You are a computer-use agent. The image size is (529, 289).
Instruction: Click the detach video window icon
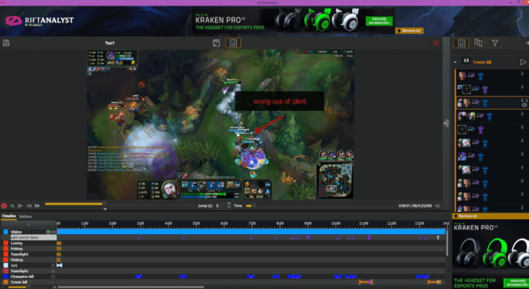pos(217,43)
